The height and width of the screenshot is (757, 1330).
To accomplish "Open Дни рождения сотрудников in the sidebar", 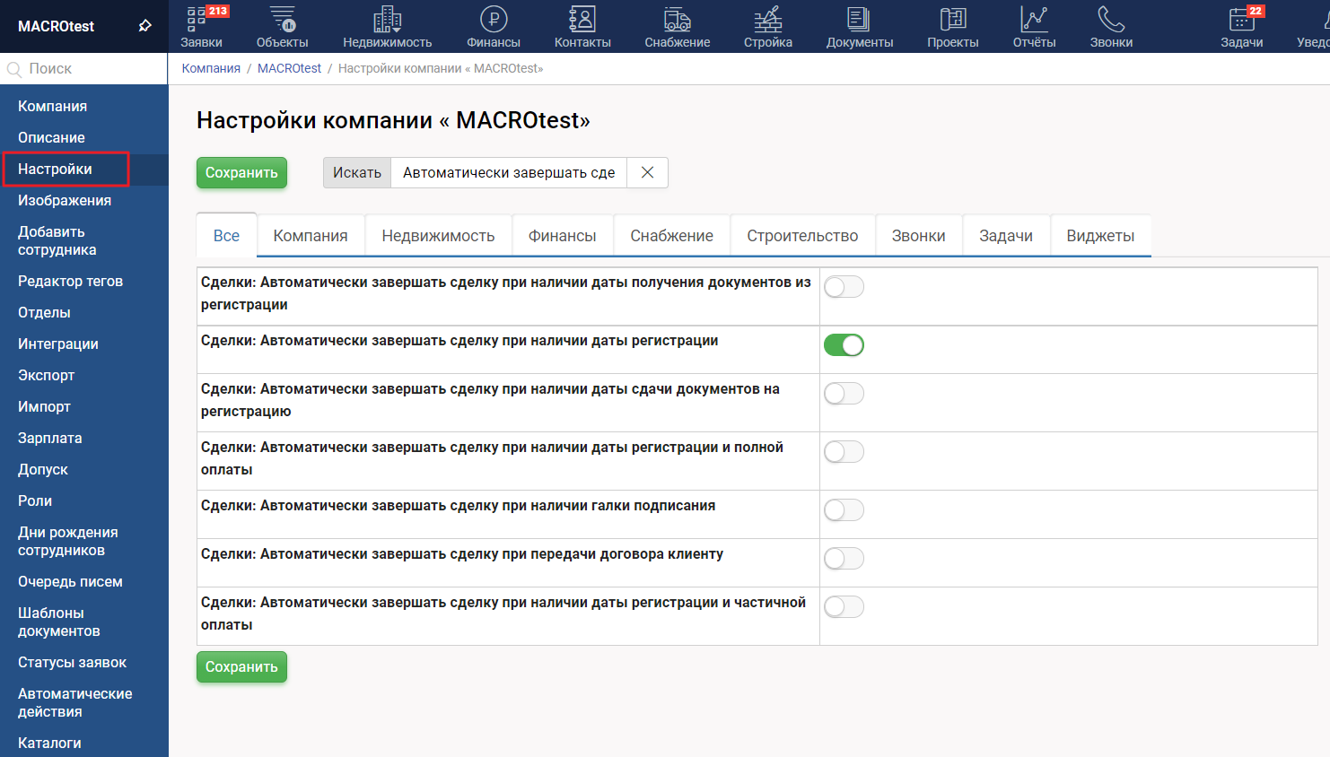I will coord(67,541).
